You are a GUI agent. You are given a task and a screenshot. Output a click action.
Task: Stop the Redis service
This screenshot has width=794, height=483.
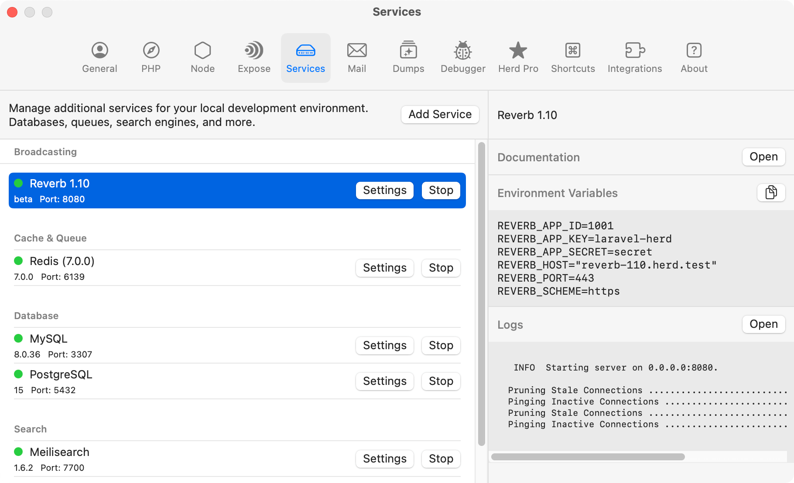pos(441,268)
